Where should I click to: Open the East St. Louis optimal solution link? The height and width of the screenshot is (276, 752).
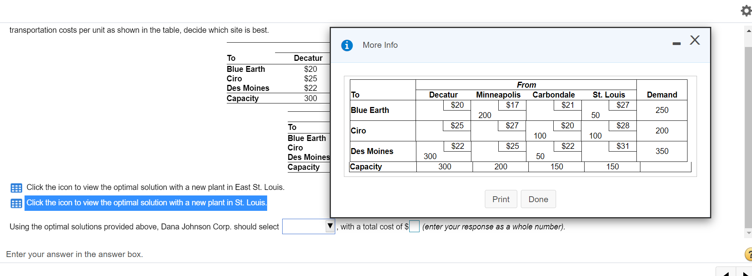click(x=155, y=187)
